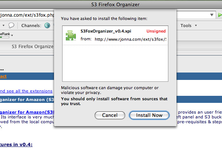Click the green Go arrow beside address bar
The image size is (222, 148).
[220, 15]
